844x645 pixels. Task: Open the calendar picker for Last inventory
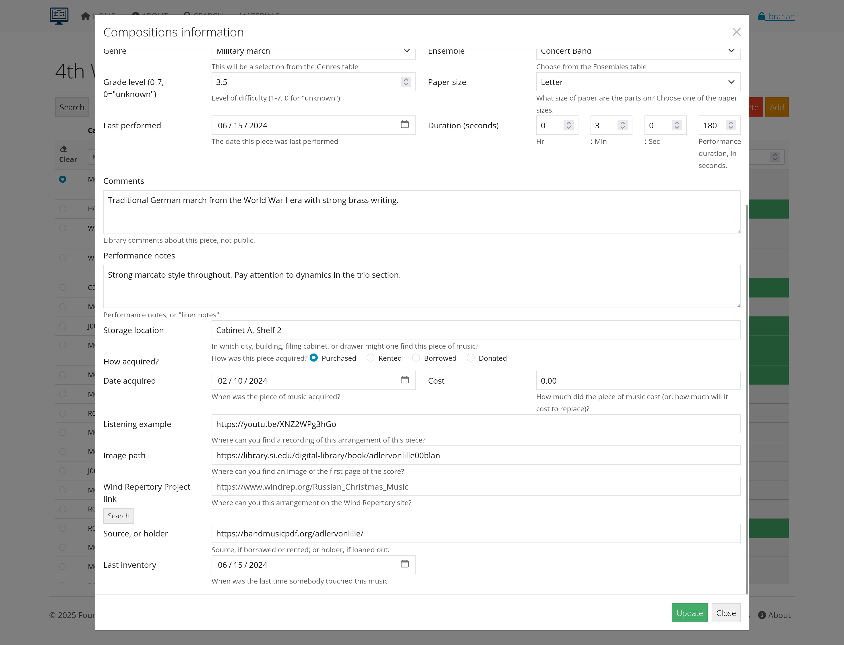coord(405,564)
